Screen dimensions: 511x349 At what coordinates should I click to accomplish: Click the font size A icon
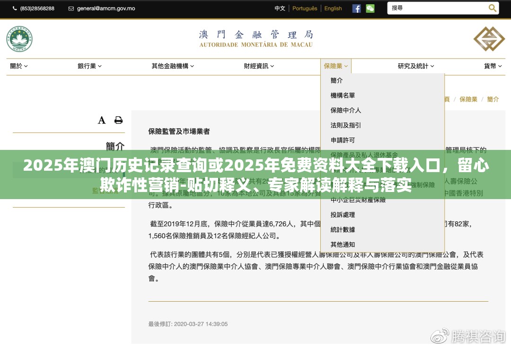point(102,120)
